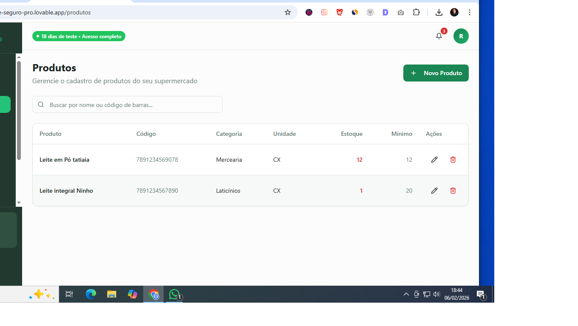The width and height of the screenshot is (578, 326).
Task: Open Task View on the Windows taskbar
Action: pos(69,294)
